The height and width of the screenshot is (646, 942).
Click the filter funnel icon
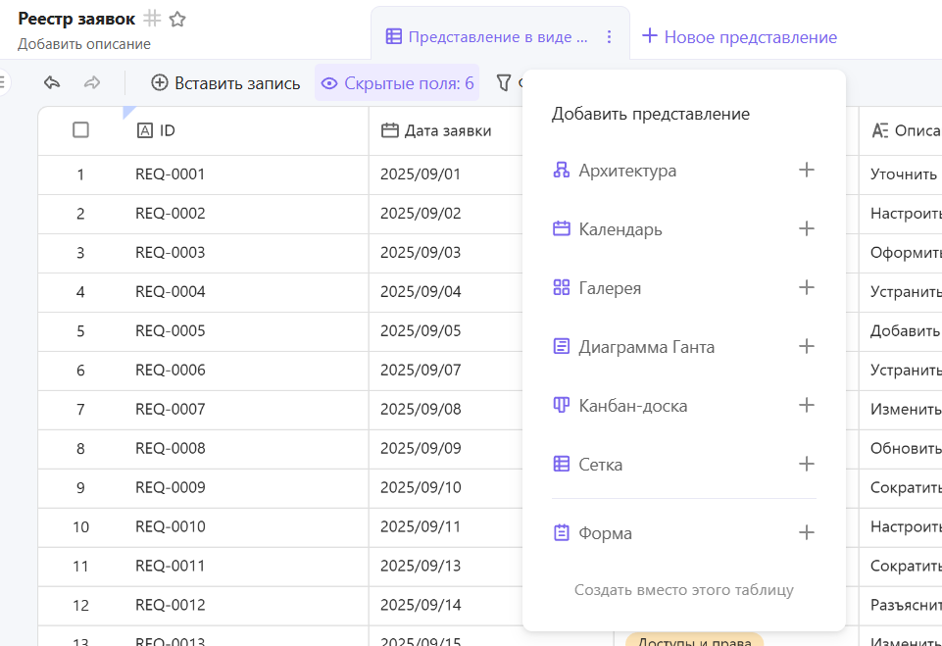[504, 82]
